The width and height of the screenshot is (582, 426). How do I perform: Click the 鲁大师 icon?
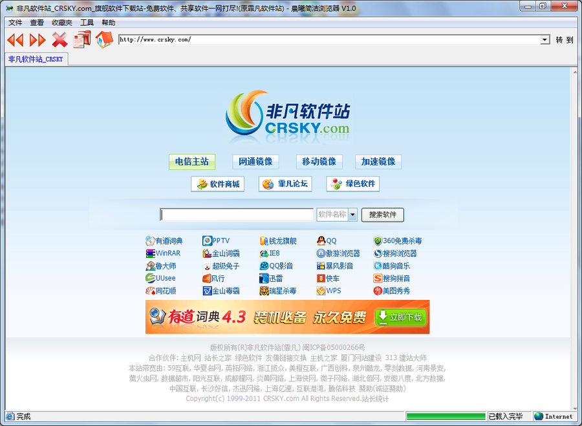pyautogui.click(x=150, y=266)
